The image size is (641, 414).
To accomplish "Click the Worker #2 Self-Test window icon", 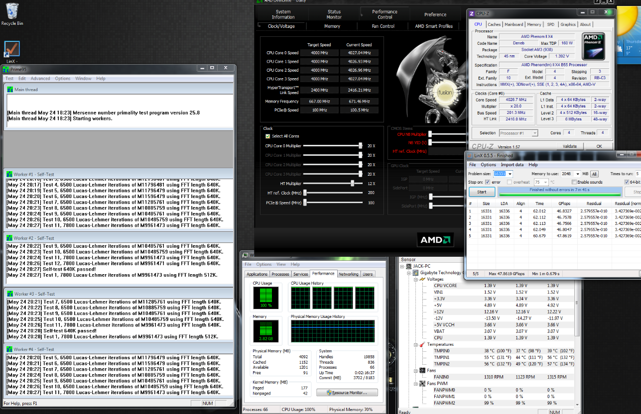I will click(9, 238).
